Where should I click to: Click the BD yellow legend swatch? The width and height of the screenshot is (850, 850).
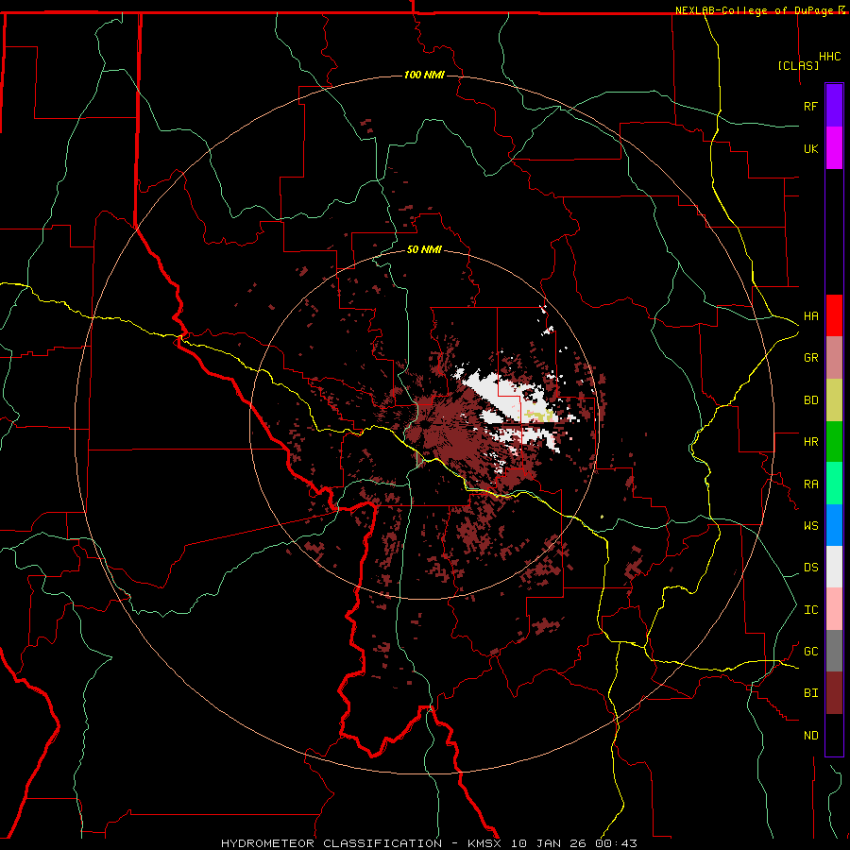834,399
